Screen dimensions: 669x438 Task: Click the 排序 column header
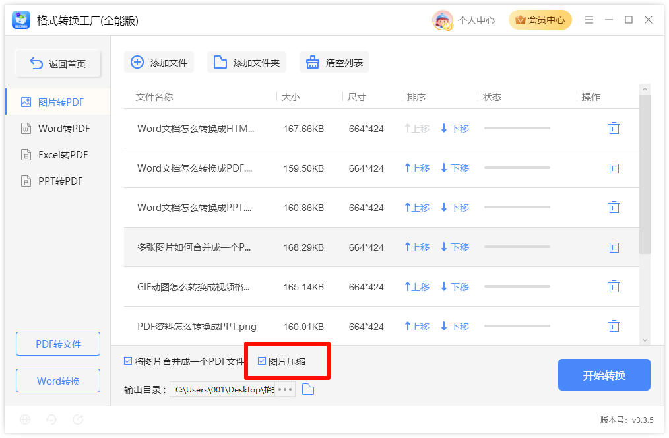(416, 97)
